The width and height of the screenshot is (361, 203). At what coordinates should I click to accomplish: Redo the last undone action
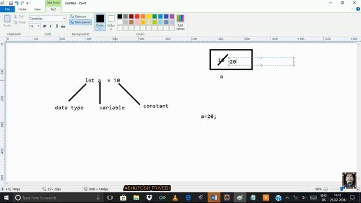tap(23, 3)
